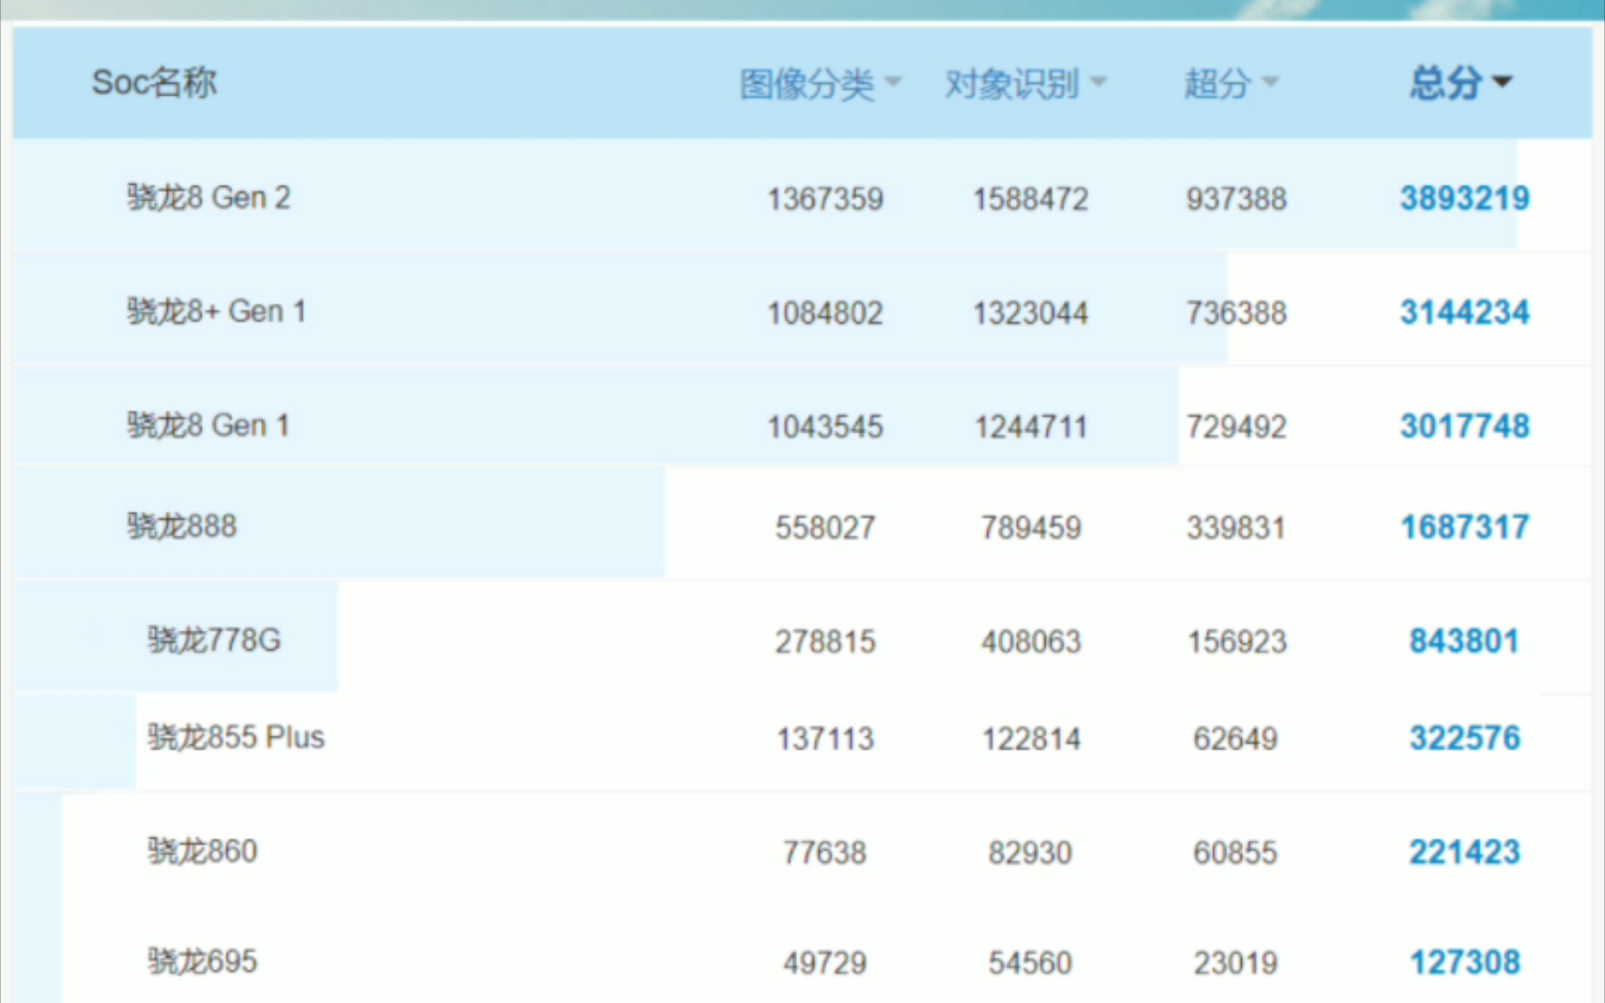Click super-resolution value 736388
The image size is (1605, 1003).
(x=1236, y=313)
